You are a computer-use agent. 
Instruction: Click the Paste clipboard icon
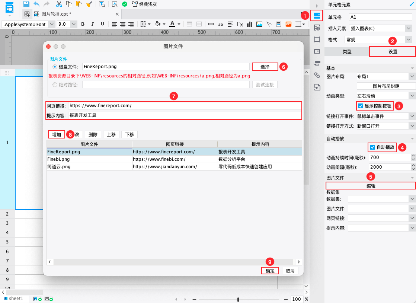79,4
